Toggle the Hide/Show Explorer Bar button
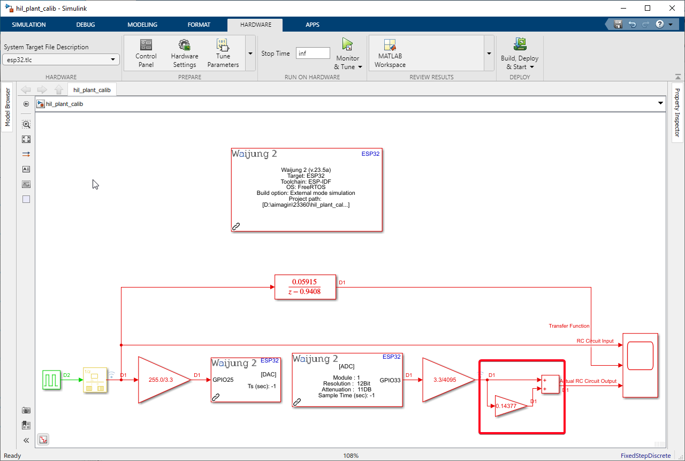The width and height of the screenshot is (685, 461). [26, 104]
